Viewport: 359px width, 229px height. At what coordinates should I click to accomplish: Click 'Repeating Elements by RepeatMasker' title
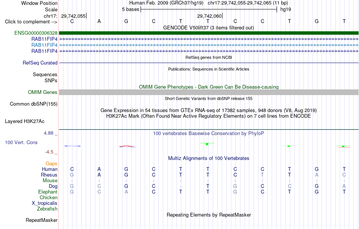209,215
